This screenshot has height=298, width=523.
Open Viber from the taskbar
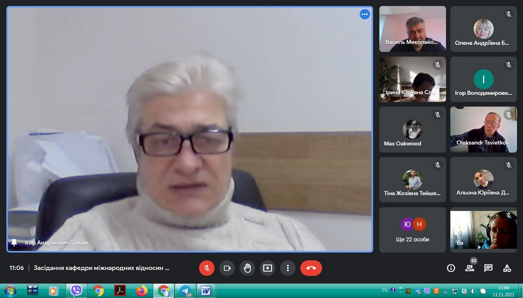77,291
